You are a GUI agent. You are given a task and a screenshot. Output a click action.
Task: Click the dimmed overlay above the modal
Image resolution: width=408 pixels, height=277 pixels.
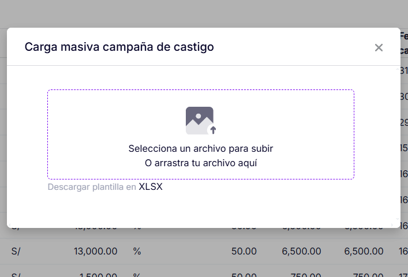(202, 13)
